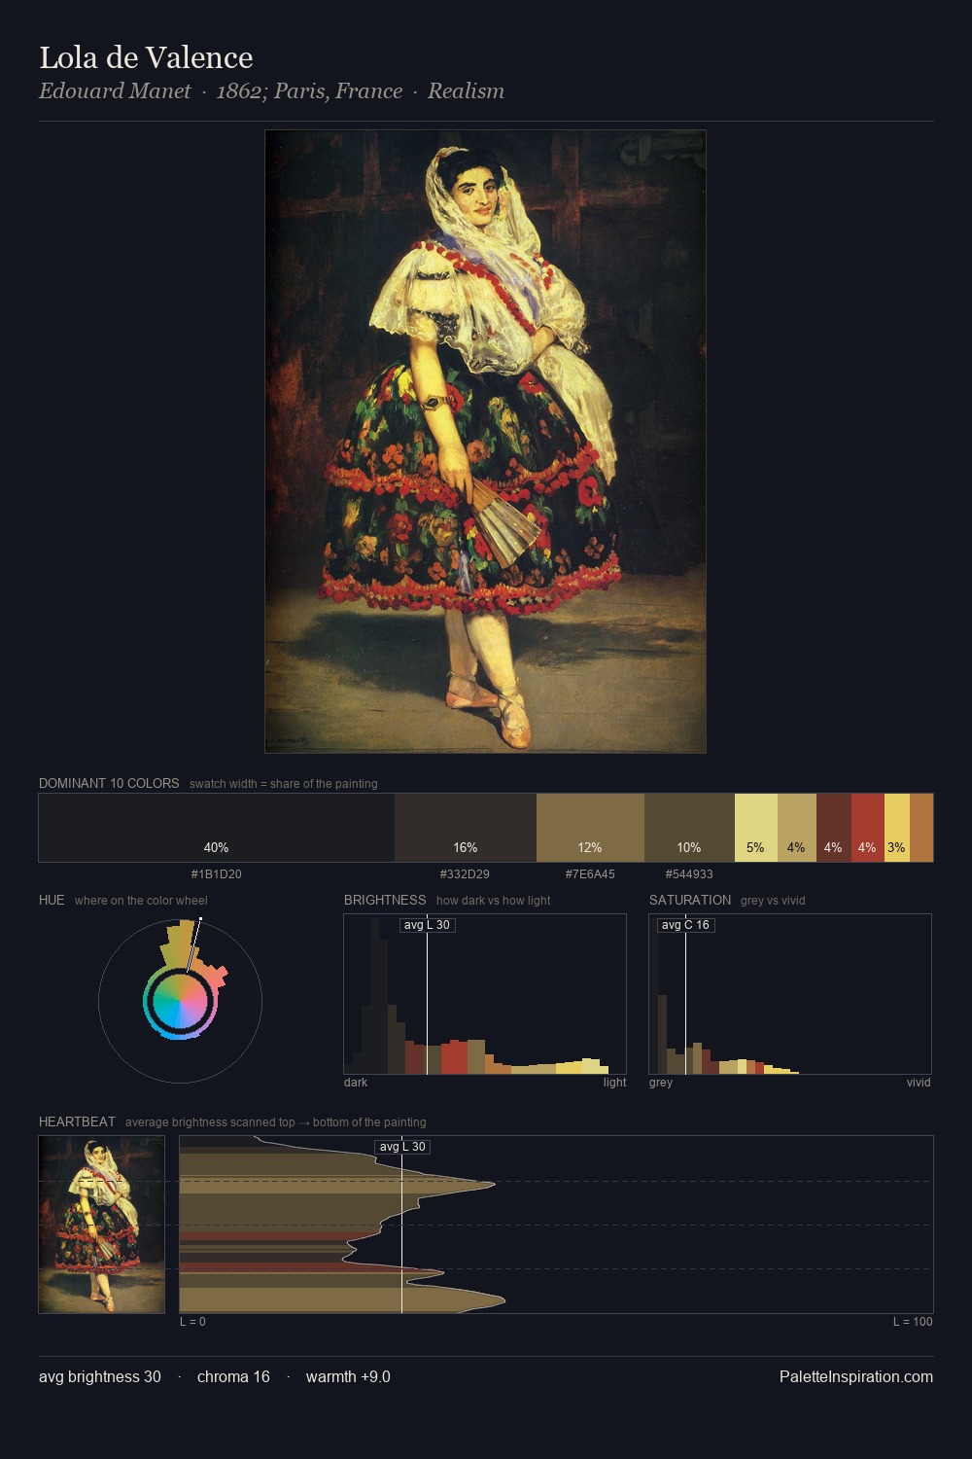Click the hex code "#1B1D20"
Screen dimensions: 972x1459
[x=217, y=874]
